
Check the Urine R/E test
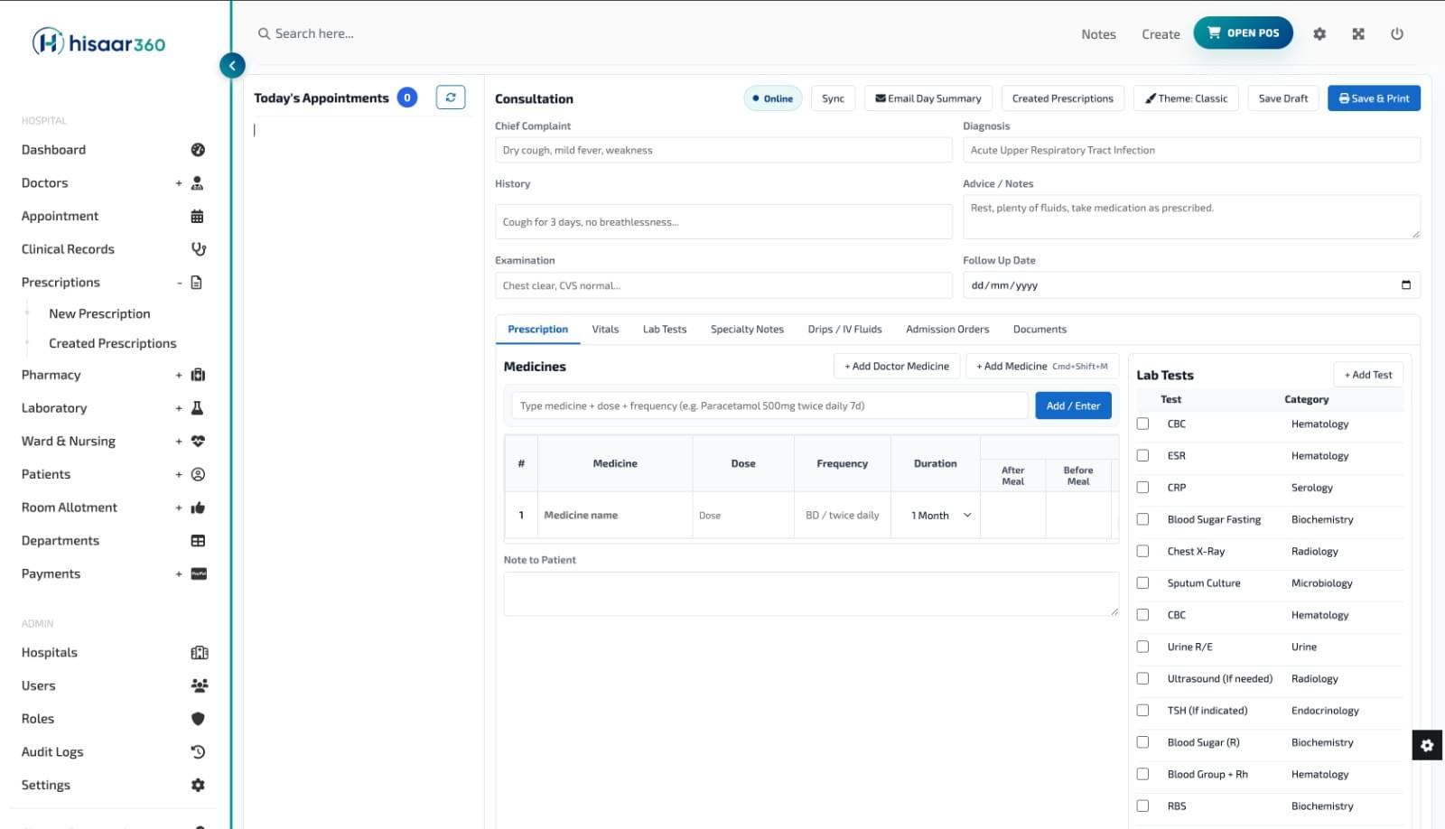1142,647
